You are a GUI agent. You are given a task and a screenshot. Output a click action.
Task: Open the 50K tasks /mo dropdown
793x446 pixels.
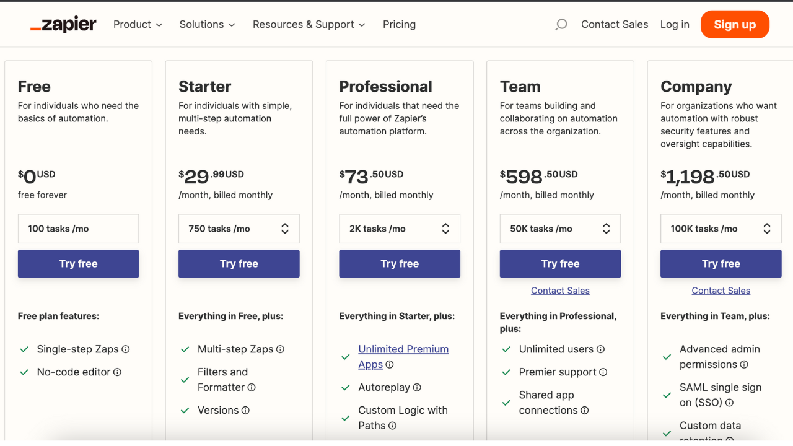[560, 229]
